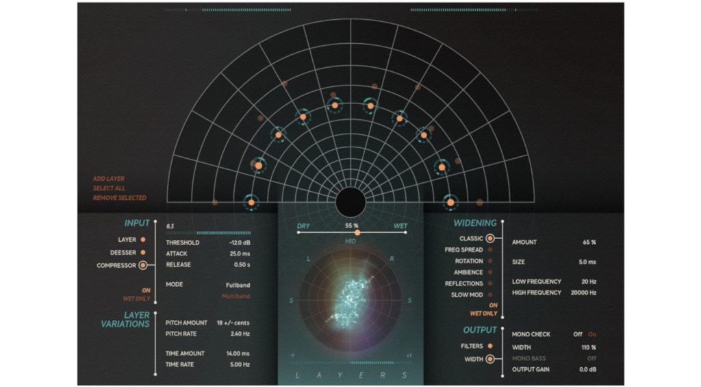This screenshot has height=387, width=701.
Task: Select the Compressor ring in Input section
Action: point(142,265)
